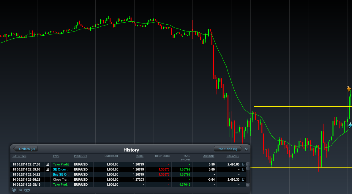Sort history by BALANCE column
The height and width of the screenshot is (194, 352).
(233, 156)
